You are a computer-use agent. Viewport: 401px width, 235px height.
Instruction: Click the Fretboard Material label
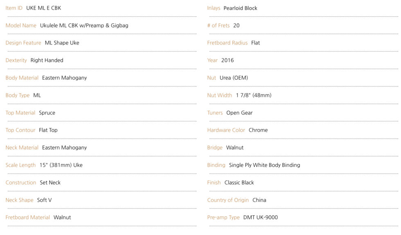(28, 217)
